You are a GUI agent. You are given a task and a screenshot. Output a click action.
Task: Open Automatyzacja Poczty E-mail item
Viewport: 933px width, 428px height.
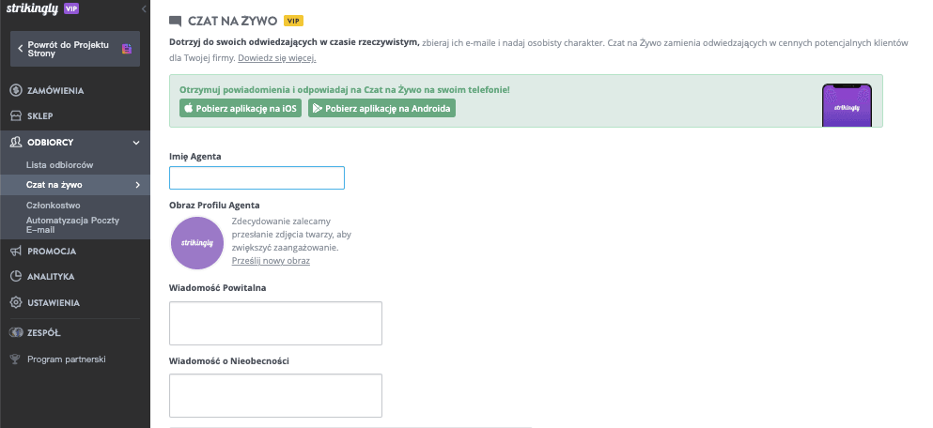click(72, 224)
